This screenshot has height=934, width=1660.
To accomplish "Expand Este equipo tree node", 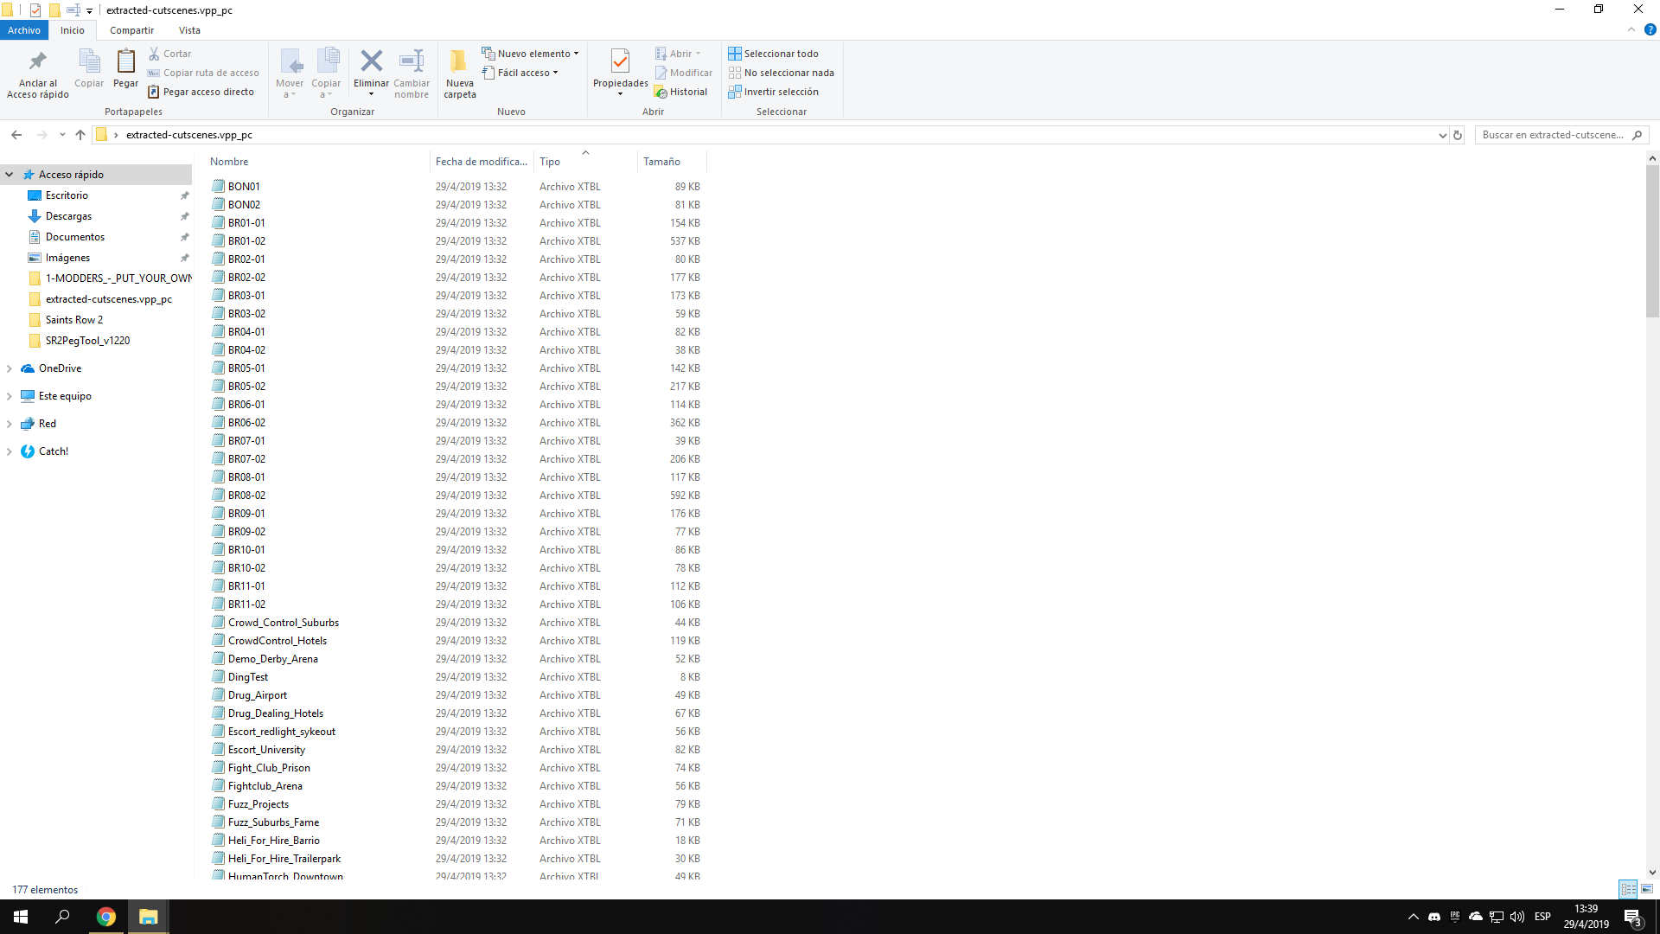I will click(10, 396).
